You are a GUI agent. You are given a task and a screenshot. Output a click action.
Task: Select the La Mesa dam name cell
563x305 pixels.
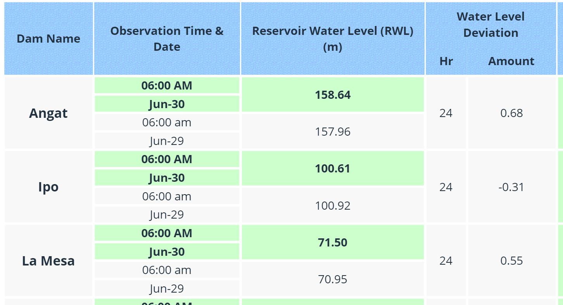(x=48, y=261)
